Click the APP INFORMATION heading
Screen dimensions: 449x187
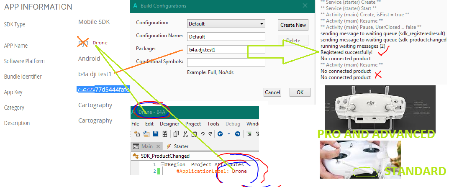[x=38, y=7]
